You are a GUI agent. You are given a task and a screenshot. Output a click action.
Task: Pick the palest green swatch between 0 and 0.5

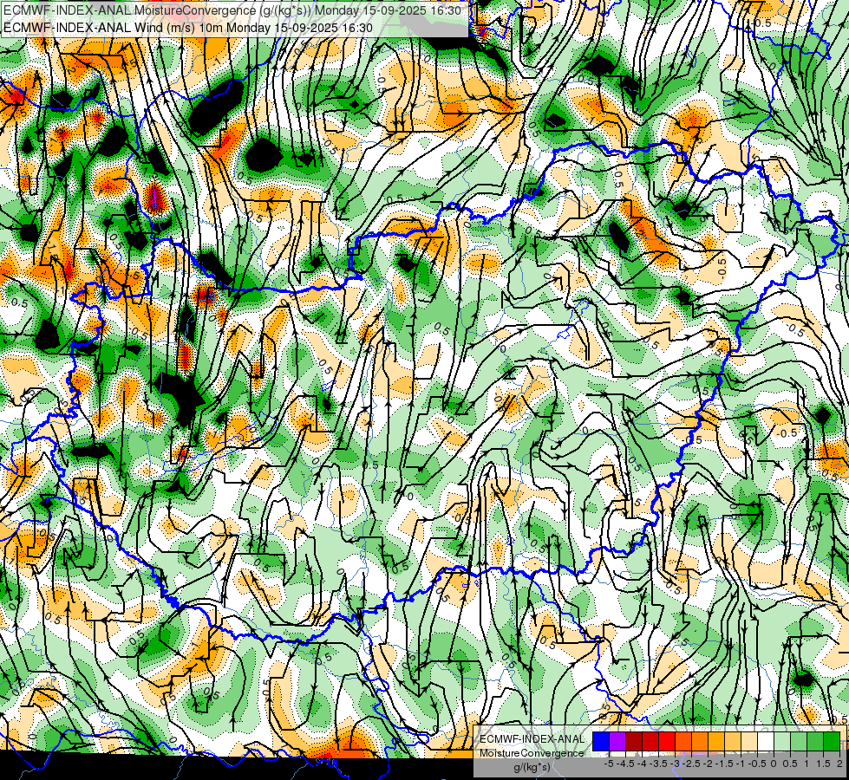click(x=782, y=742)
